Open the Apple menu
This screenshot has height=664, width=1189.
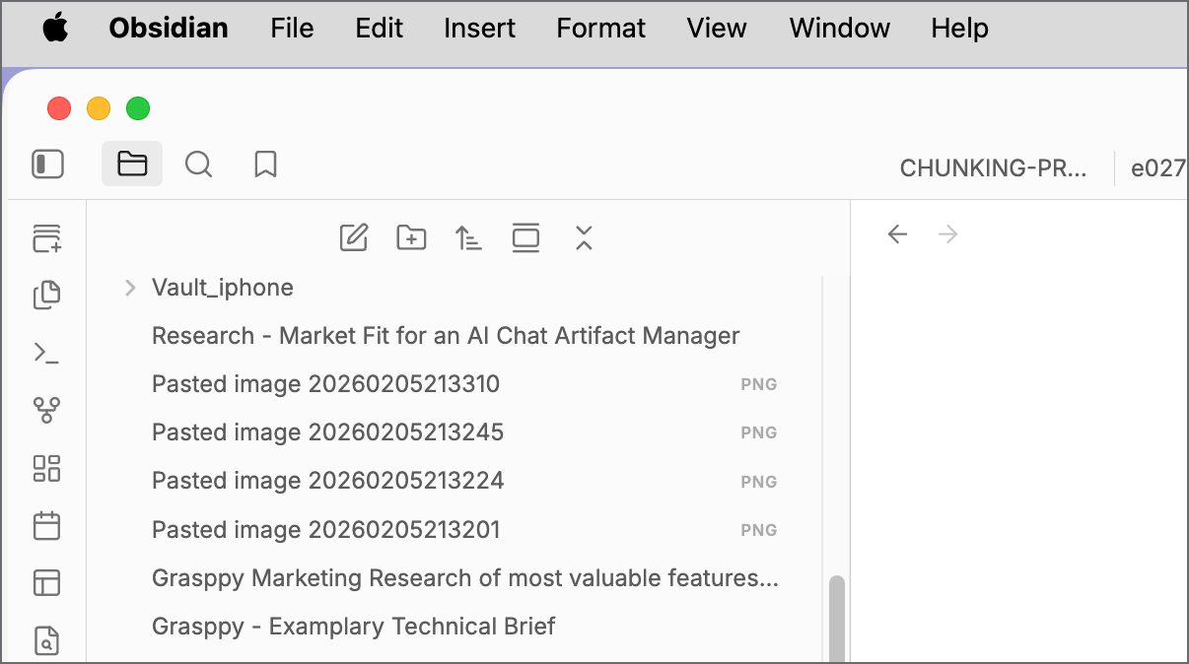(x=56, y=28)
